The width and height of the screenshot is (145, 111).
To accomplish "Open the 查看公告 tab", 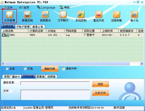I will [38, 27].
